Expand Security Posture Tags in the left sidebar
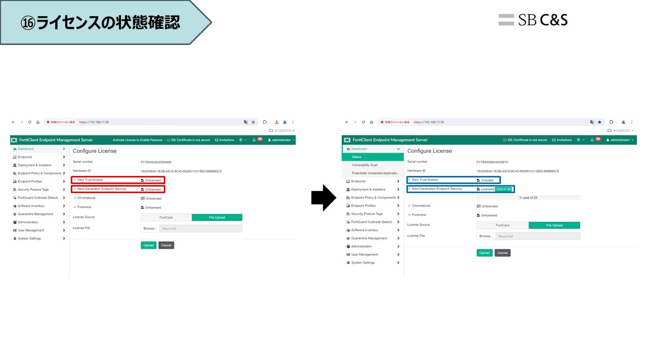 [x=64, y=190]
